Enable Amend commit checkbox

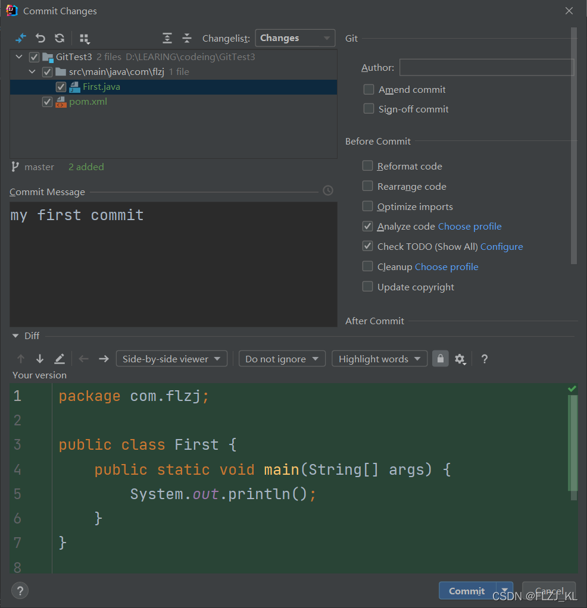coord(369,90)
